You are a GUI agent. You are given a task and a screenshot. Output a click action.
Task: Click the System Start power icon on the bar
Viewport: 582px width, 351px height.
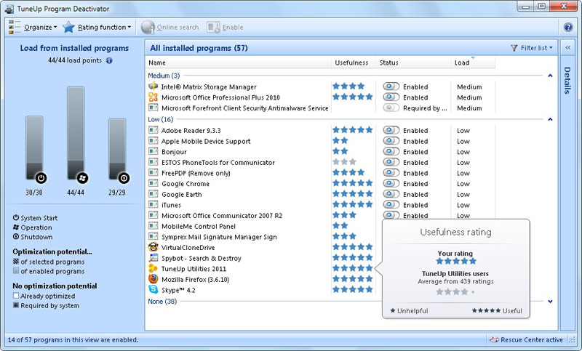point(41,178)
